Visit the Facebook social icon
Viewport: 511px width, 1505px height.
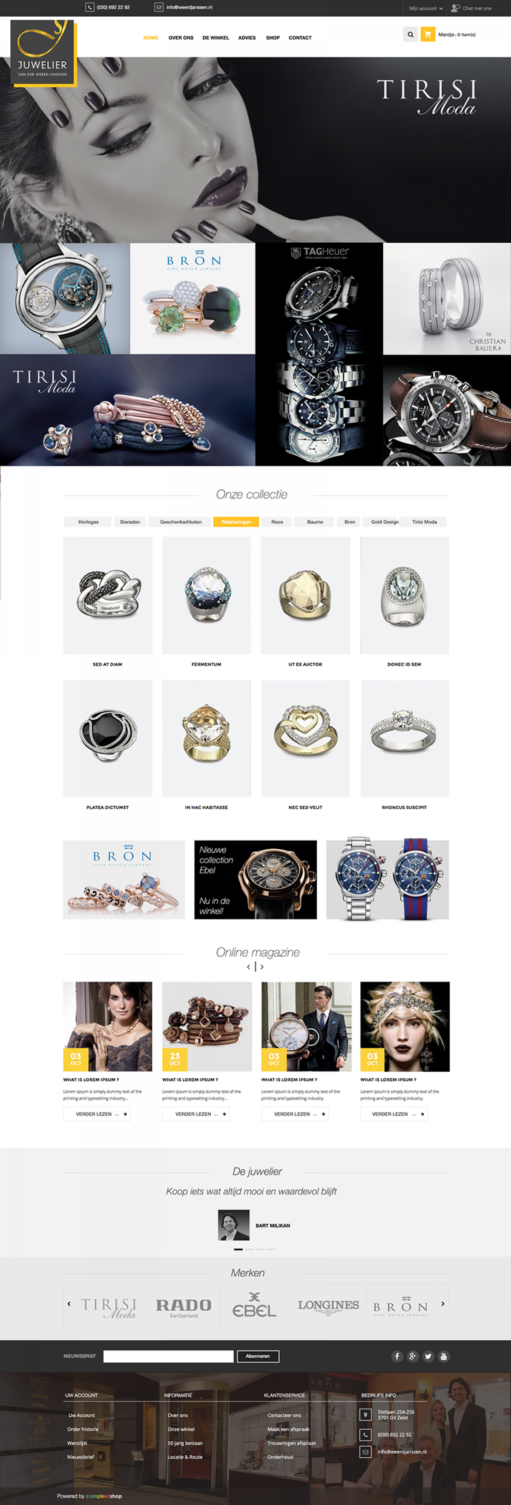click(397, 1356)
